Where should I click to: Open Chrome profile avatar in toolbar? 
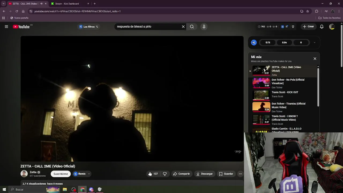[x=333, y=11]
